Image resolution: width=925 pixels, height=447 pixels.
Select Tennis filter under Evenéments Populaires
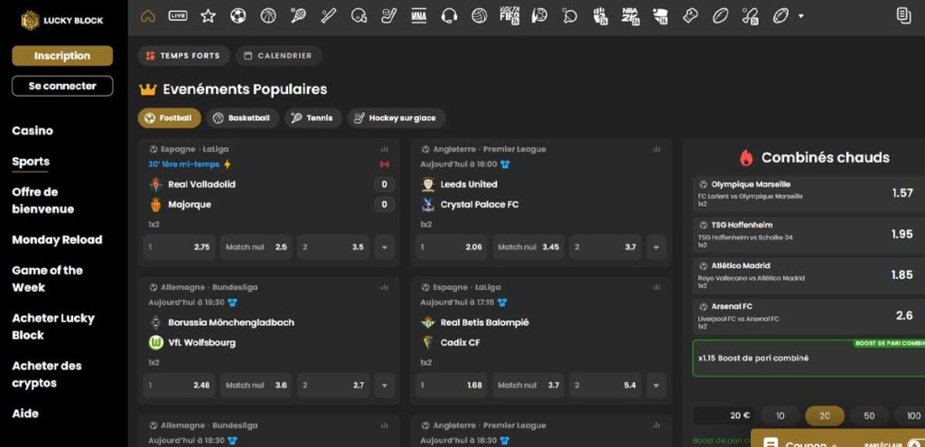(313, 118)
